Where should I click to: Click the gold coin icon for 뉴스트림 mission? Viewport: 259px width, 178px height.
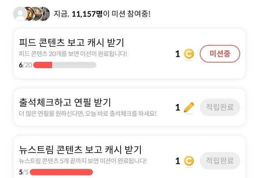click(x=189, y=161)
